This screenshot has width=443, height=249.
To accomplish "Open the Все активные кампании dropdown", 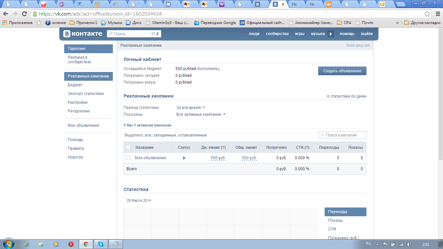I will point(201,114).
